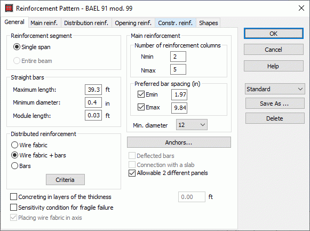Enable Concreting in layers of the thickness
310x231 pixels.
pyautogui.click(x=13, y=197)
